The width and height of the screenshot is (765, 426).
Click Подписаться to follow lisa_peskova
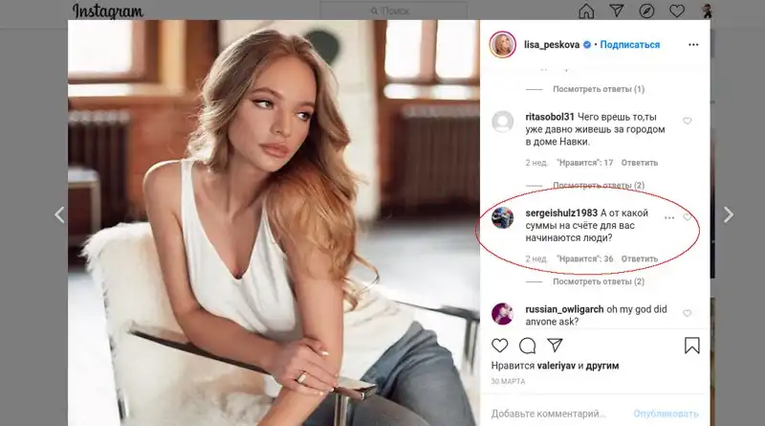pos(630,45)
